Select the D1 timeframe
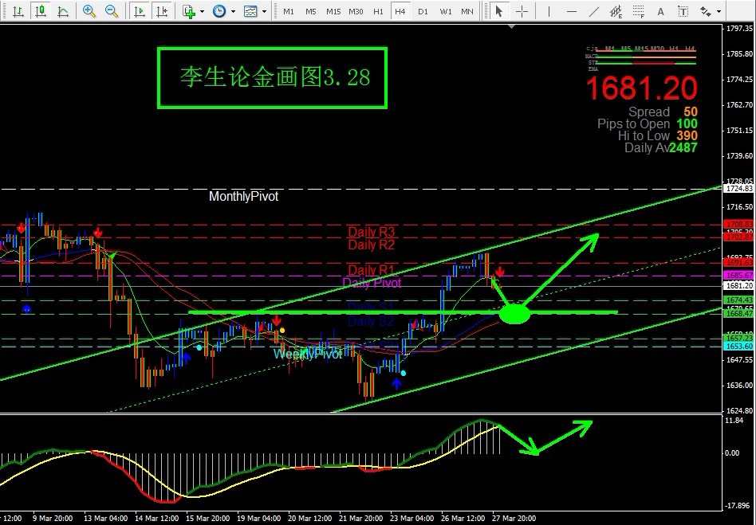The image size is (756, 525). [423, 11]
